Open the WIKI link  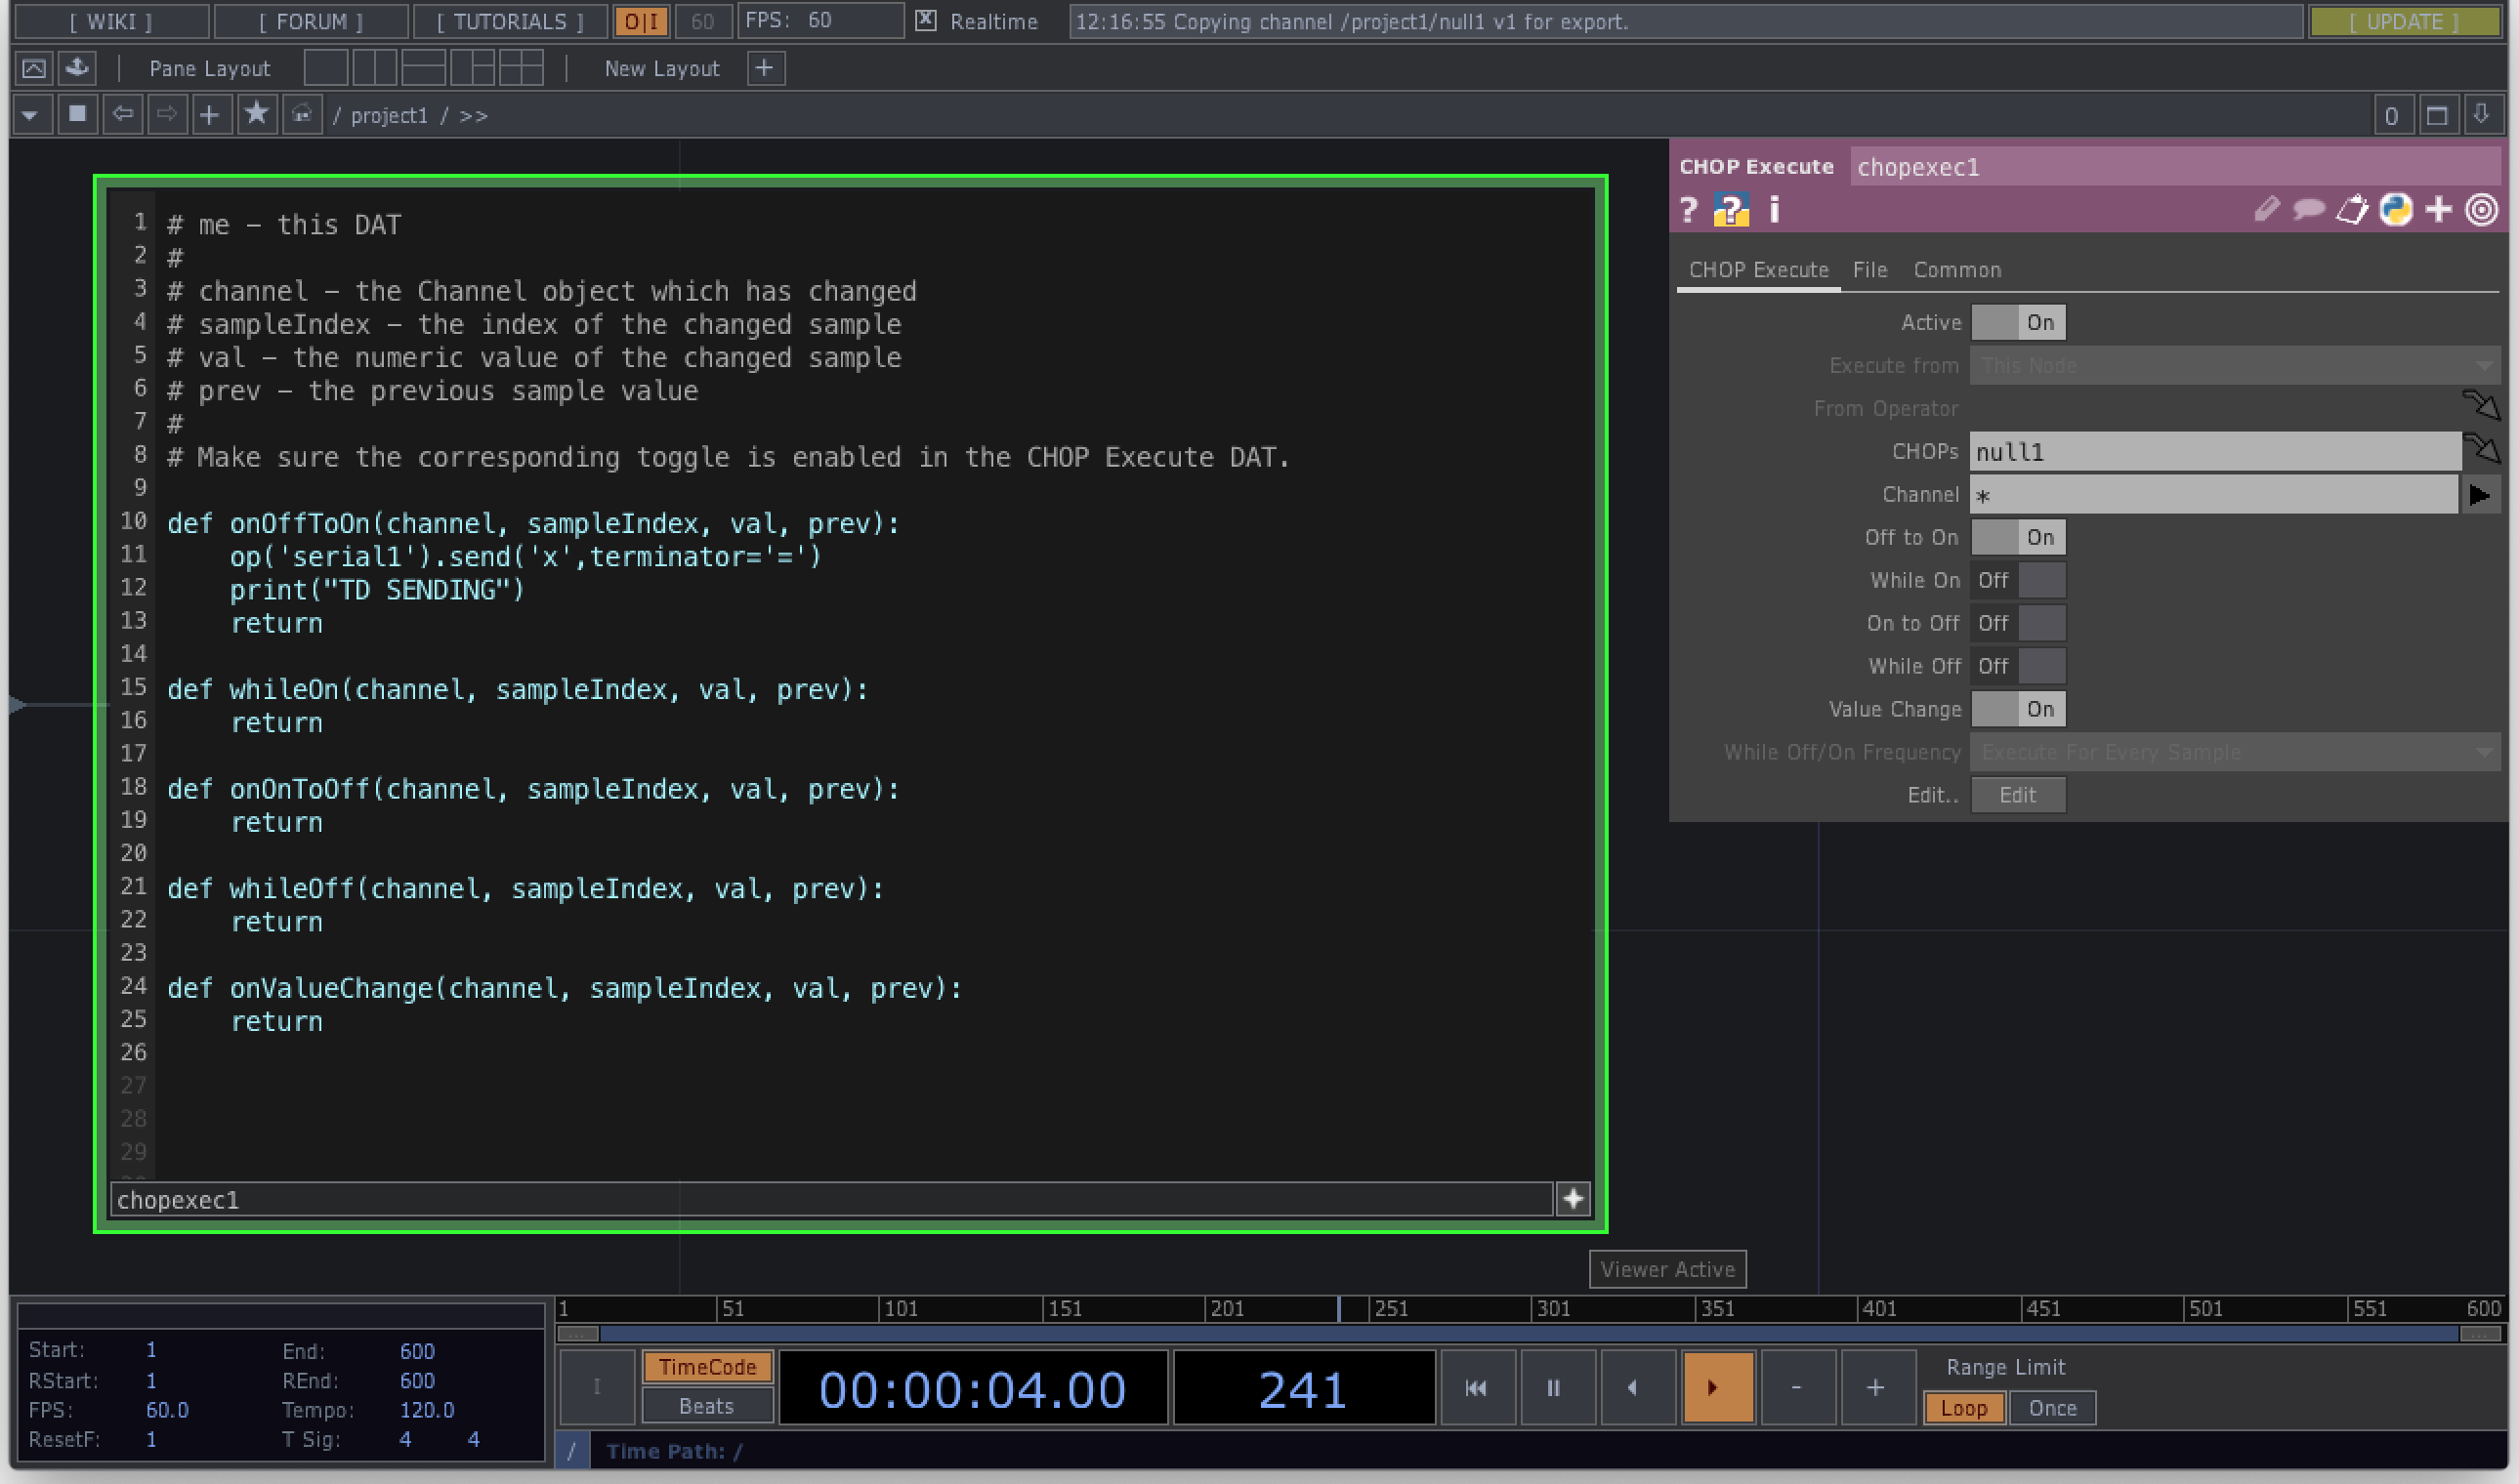111,21
